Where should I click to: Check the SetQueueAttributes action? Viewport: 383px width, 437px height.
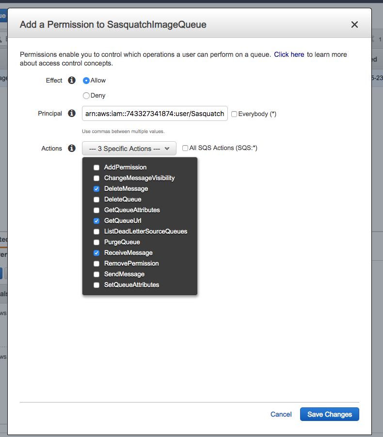96,285
